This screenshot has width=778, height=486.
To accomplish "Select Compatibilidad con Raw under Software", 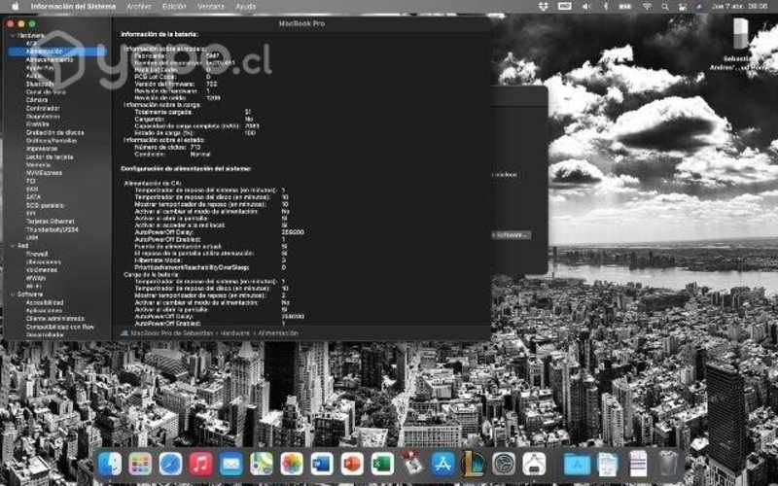I will 60,327.
